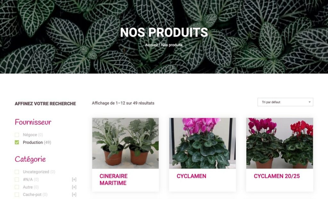Go to Accueil in the breadcrumb
This screenshot has height=199, width=328.
point(152,45)
